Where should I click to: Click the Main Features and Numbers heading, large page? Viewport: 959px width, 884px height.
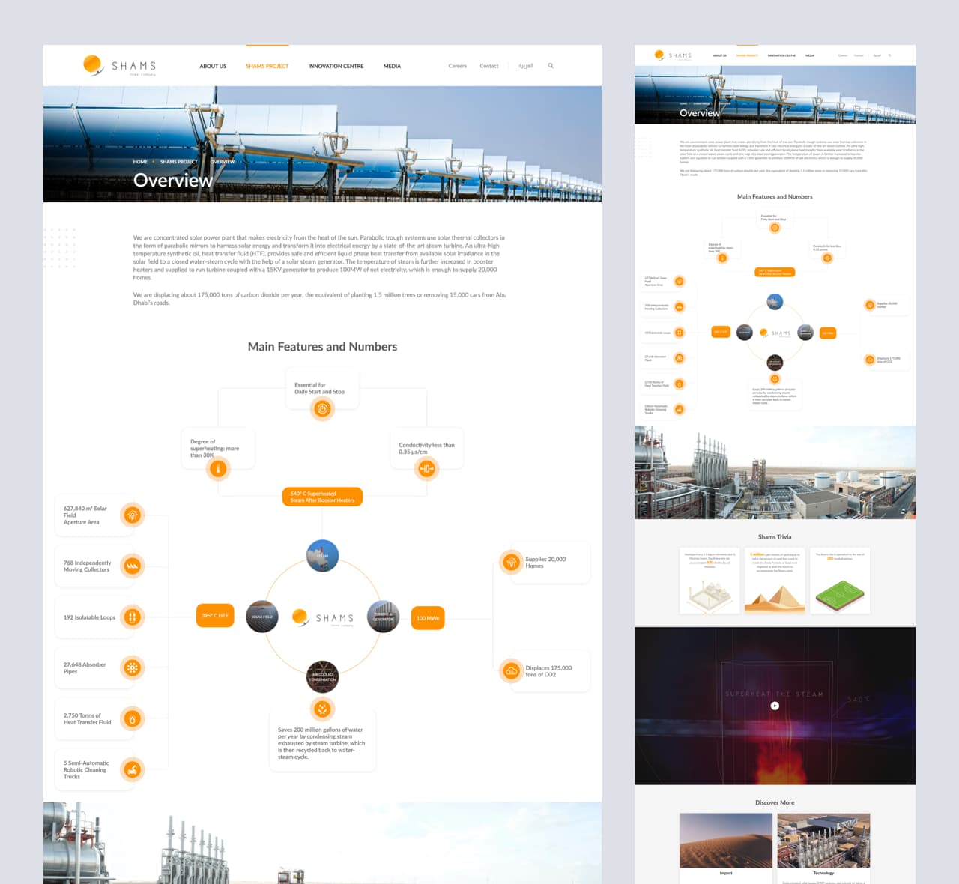click(x=322, y=347)
